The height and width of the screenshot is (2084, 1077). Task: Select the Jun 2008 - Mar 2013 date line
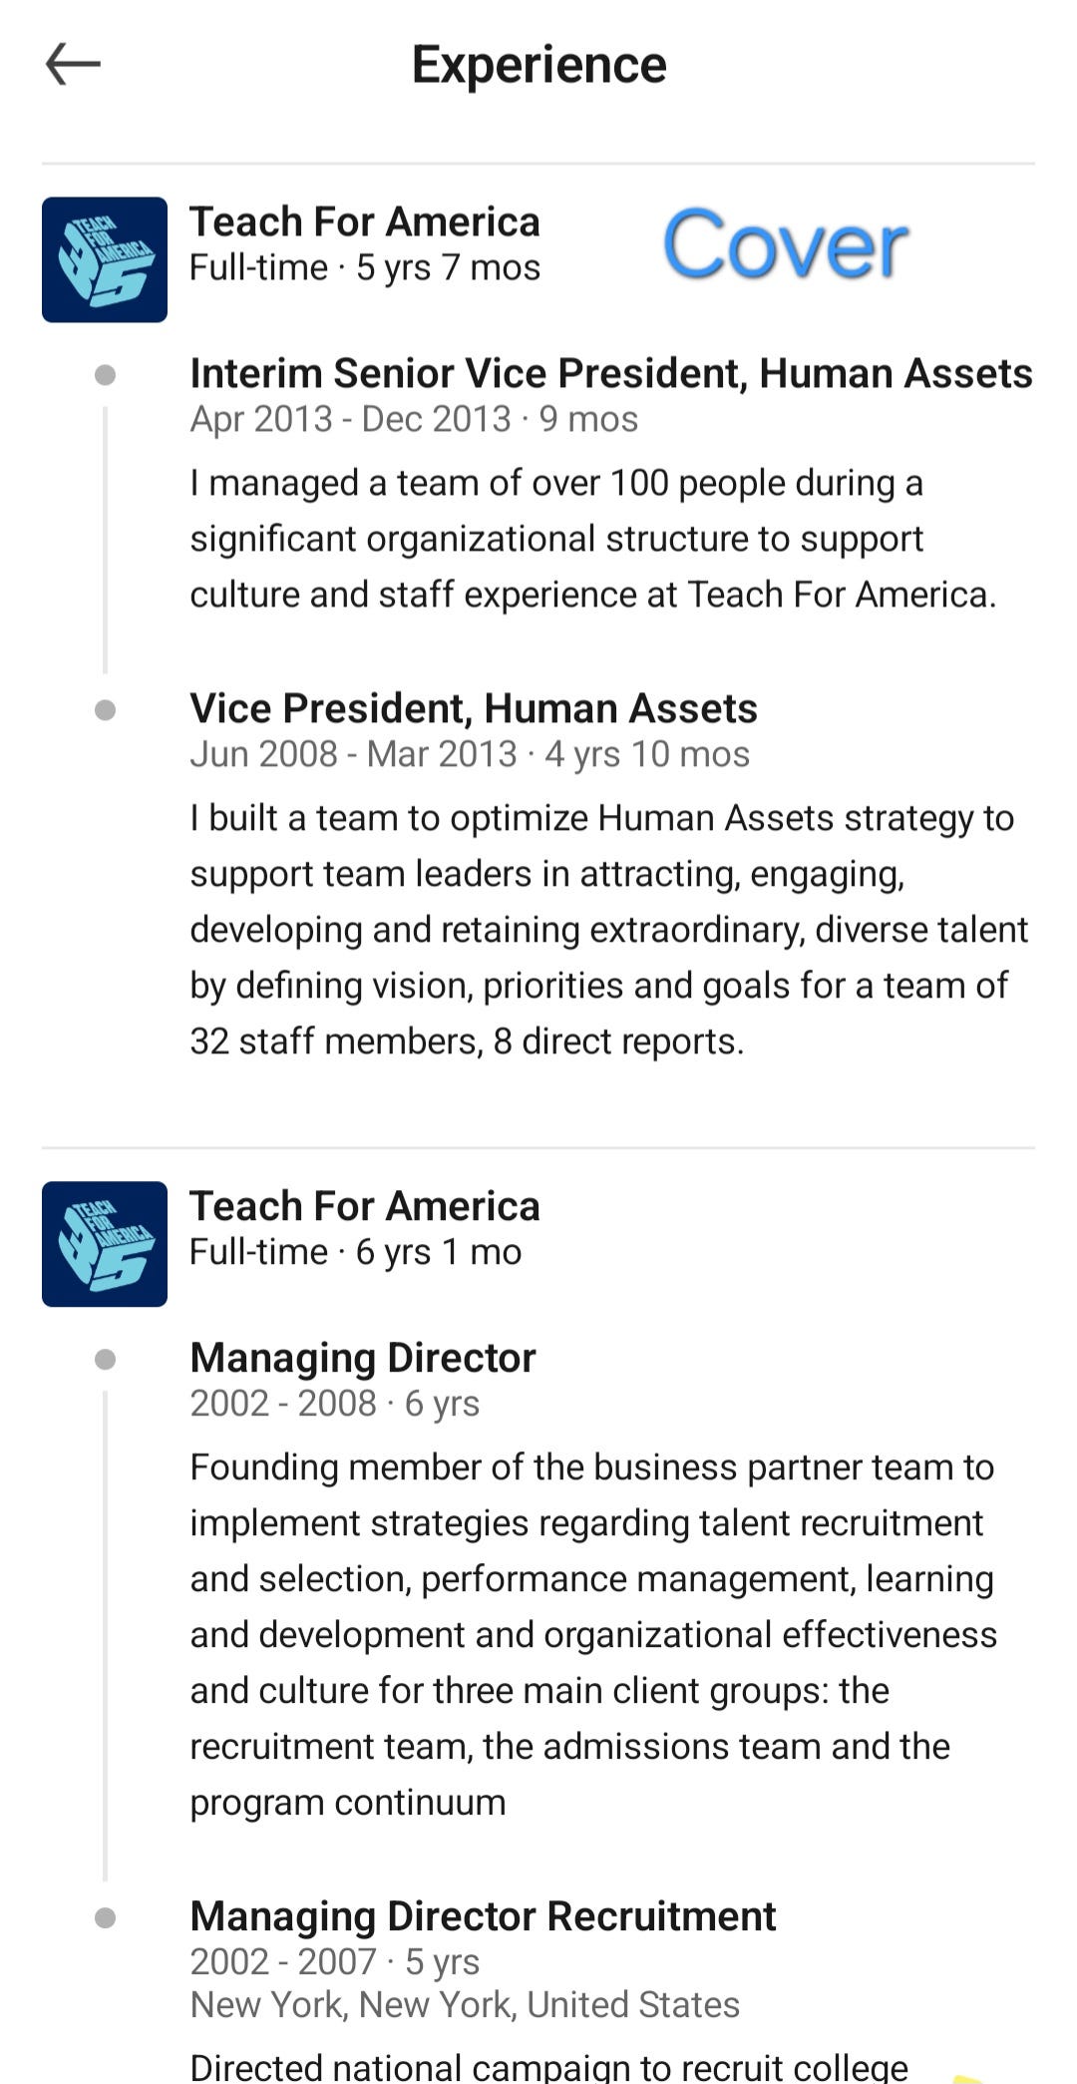pyautogui.click(x=470, y=754)
